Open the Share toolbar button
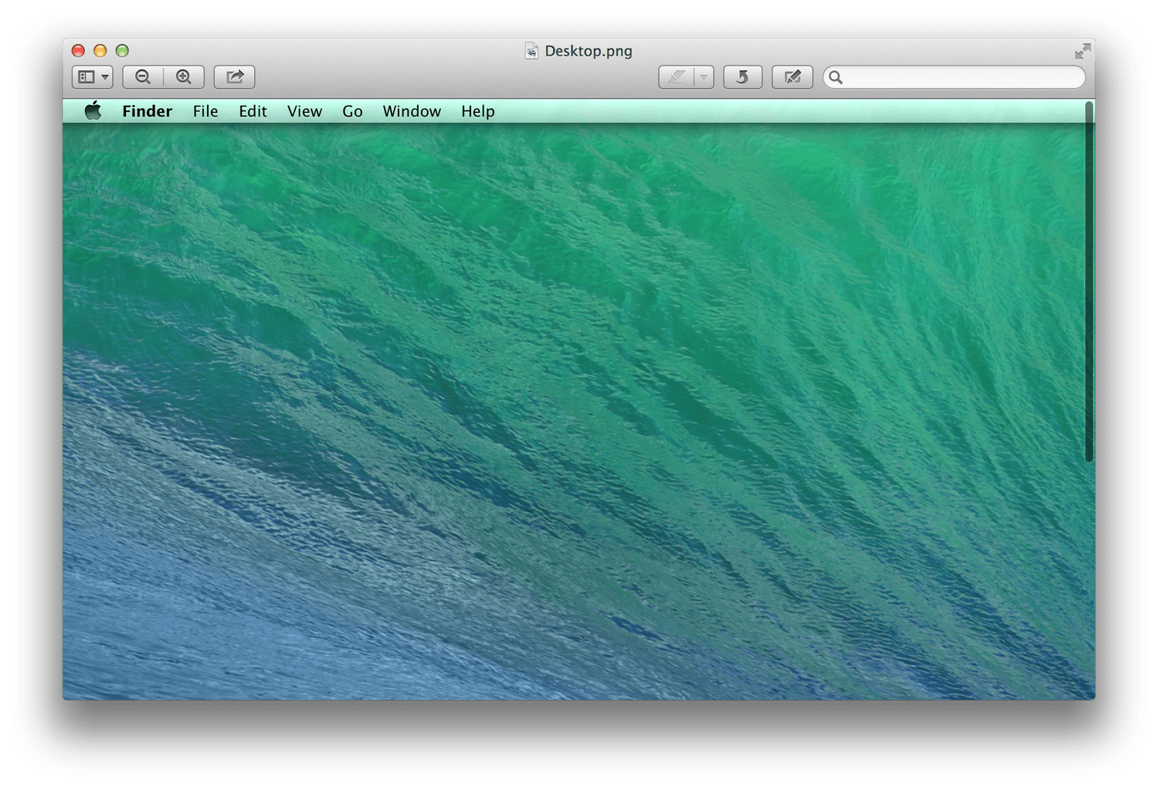Image resolution: width=1158 pixels, height=787 pixels. 235,77
